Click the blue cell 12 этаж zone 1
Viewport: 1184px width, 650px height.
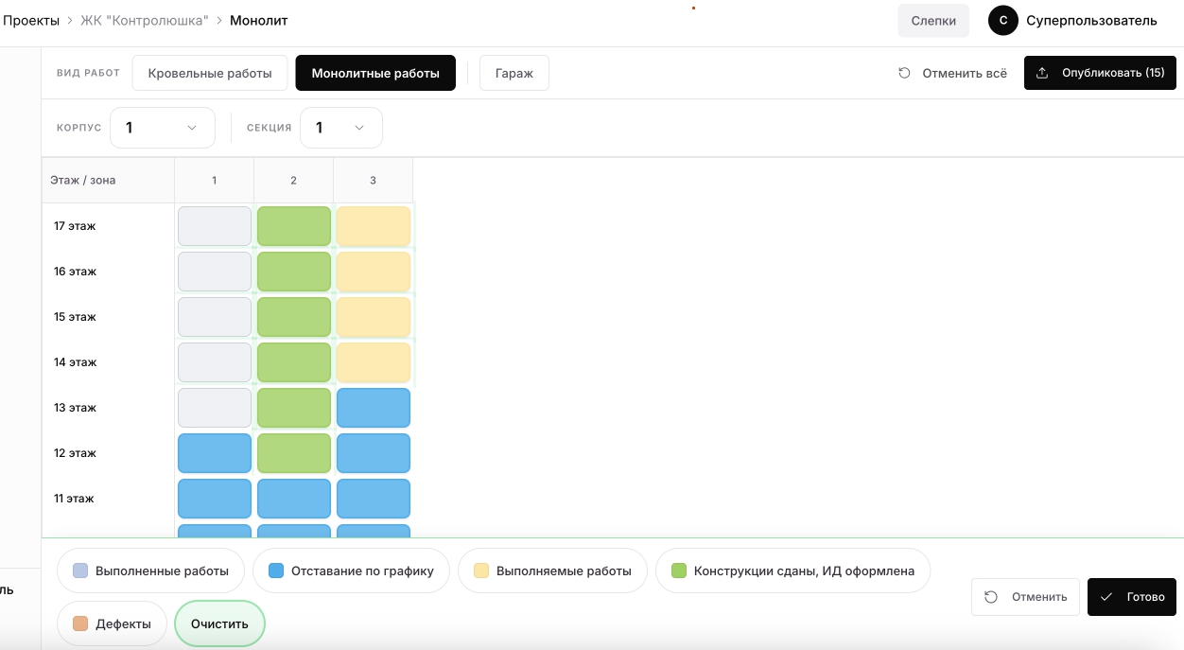[215, 453]
